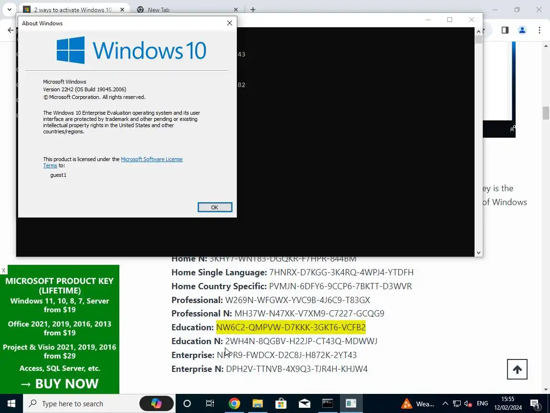Click BUY NOW in green ad
This screenshot has width=550, height=413.
pyautogui.click(x=60, y=383)
